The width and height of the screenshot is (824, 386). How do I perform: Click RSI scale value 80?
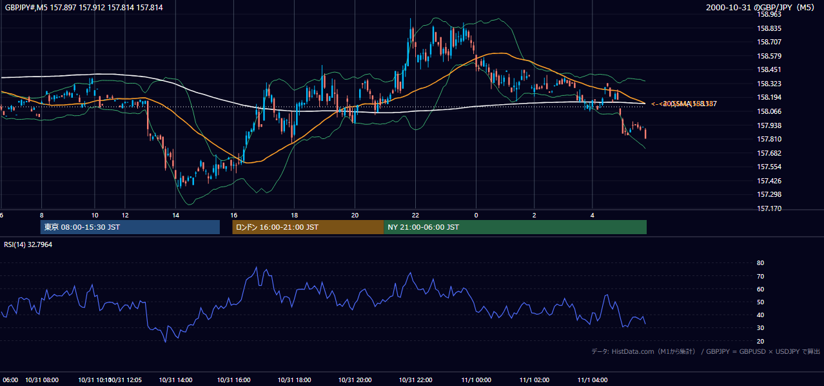coord(761,263)
